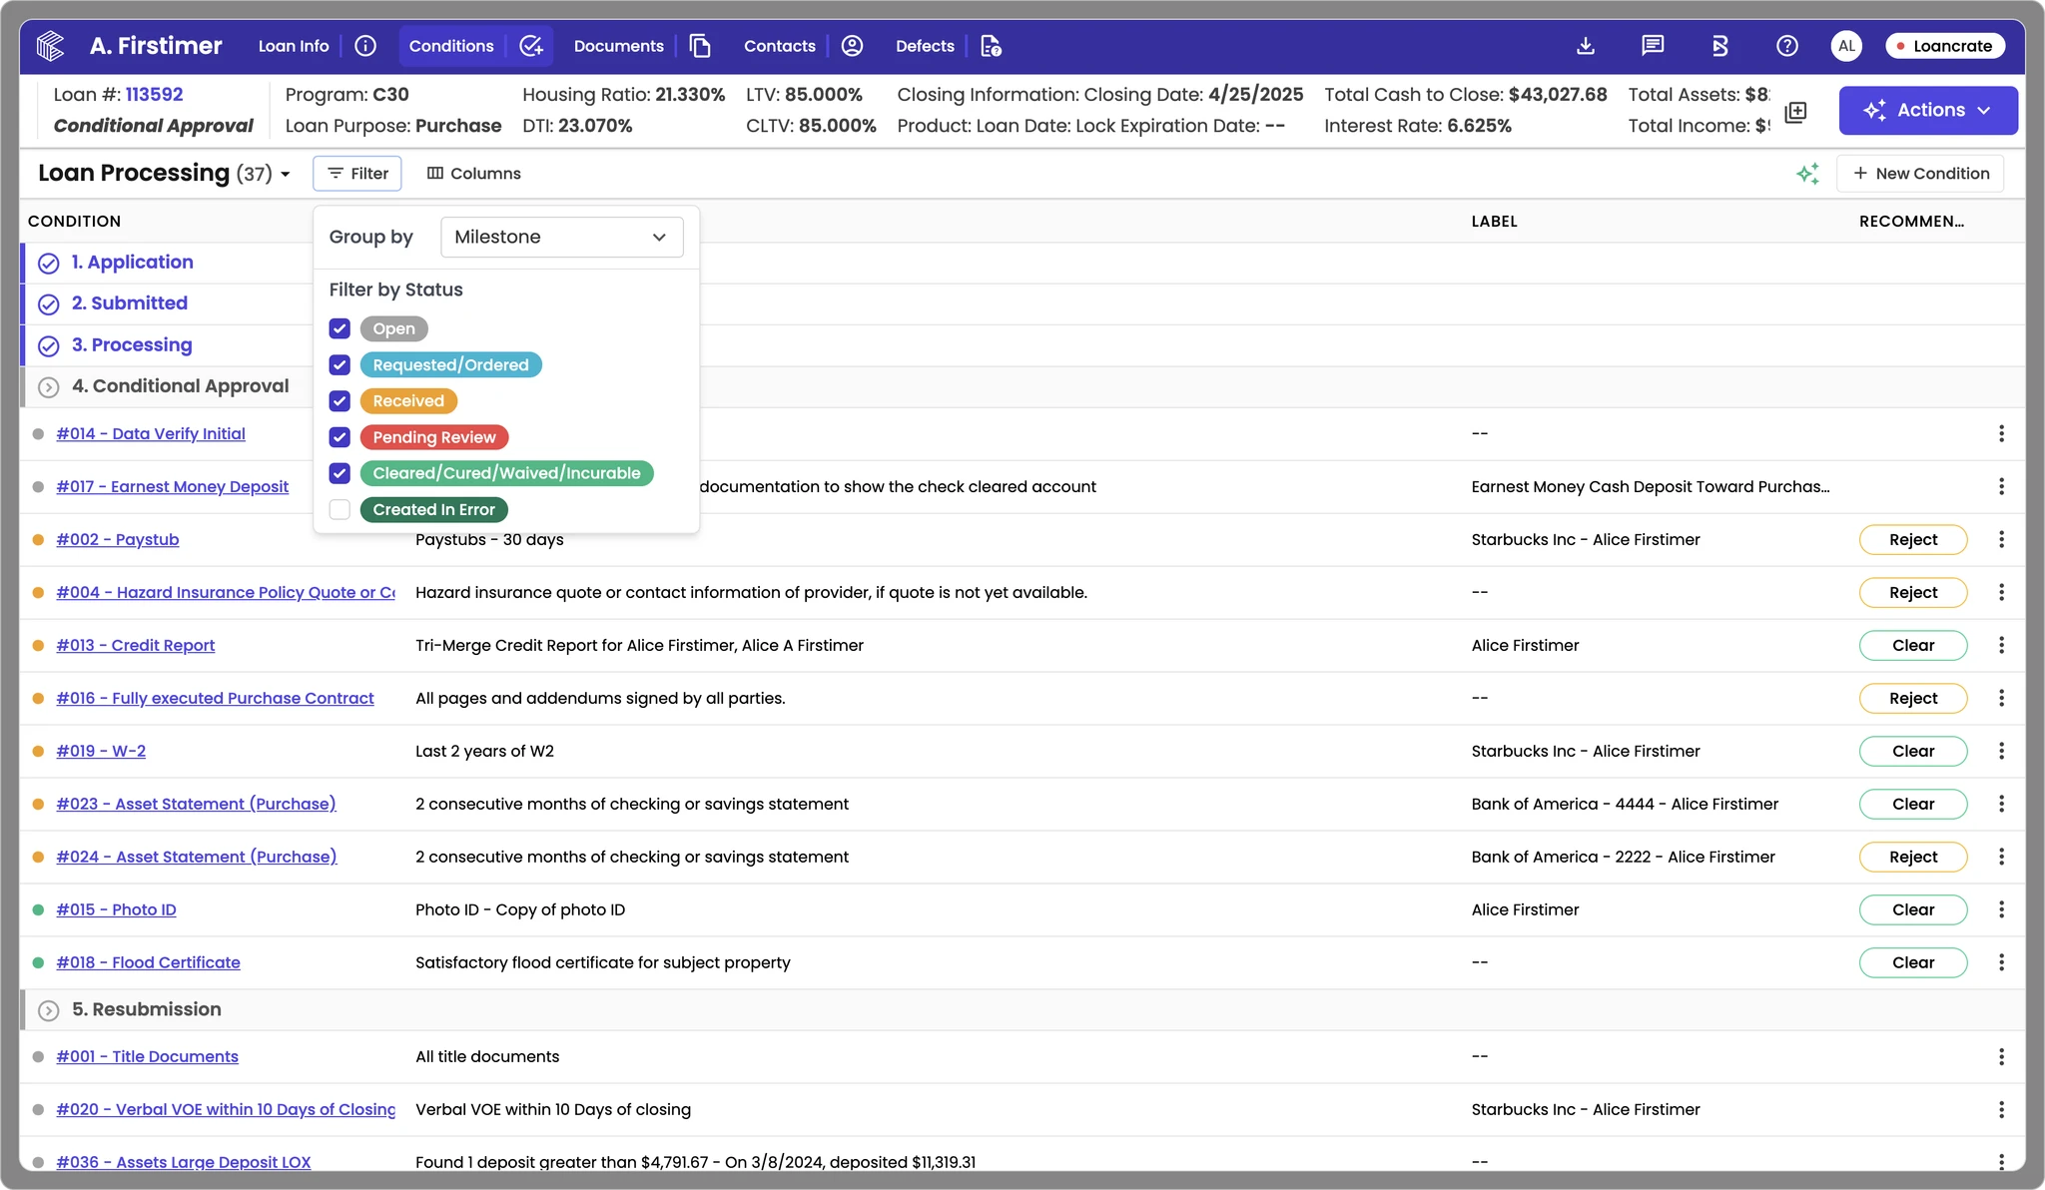2045x1190 pixels.
Task: Open the Group by Milestone dropdown
Action: [561, 237]
